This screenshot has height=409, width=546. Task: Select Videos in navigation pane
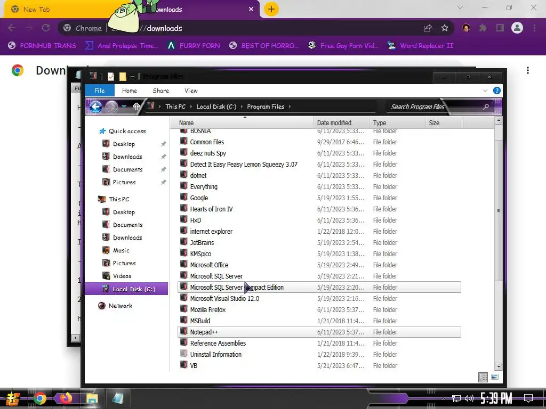point(122,276)
